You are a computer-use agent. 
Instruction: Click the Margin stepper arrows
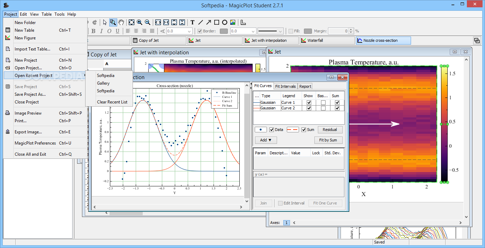point(351,31)
